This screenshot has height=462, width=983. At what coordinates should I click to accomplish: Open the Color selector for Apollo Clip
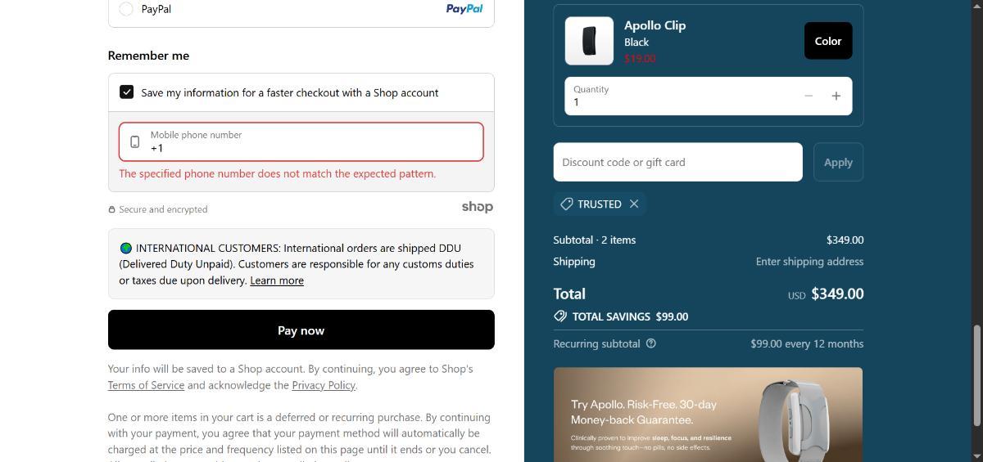pos(827,41)
